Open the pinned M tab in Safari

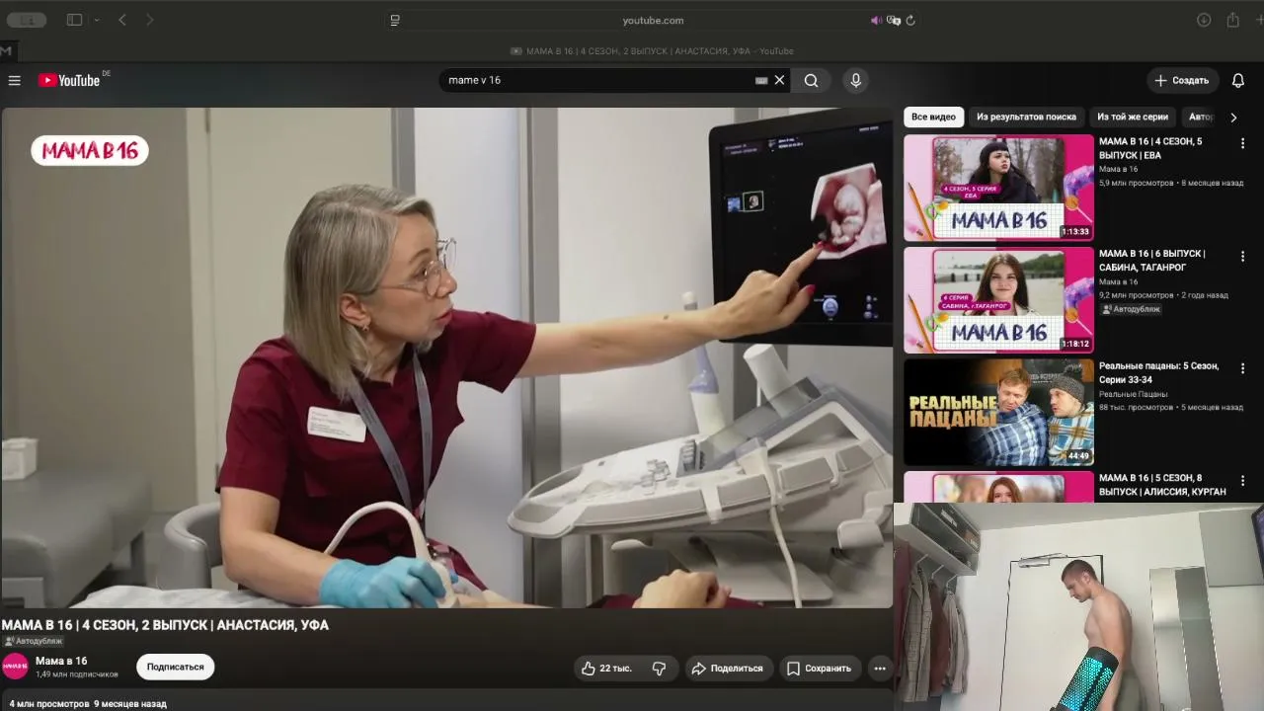click(x=6, y=50)
